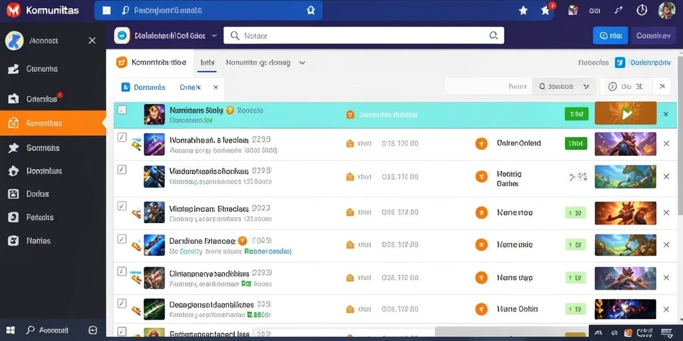Open the user avatar at the top right
Screen dimensions: 683x341
666,10
